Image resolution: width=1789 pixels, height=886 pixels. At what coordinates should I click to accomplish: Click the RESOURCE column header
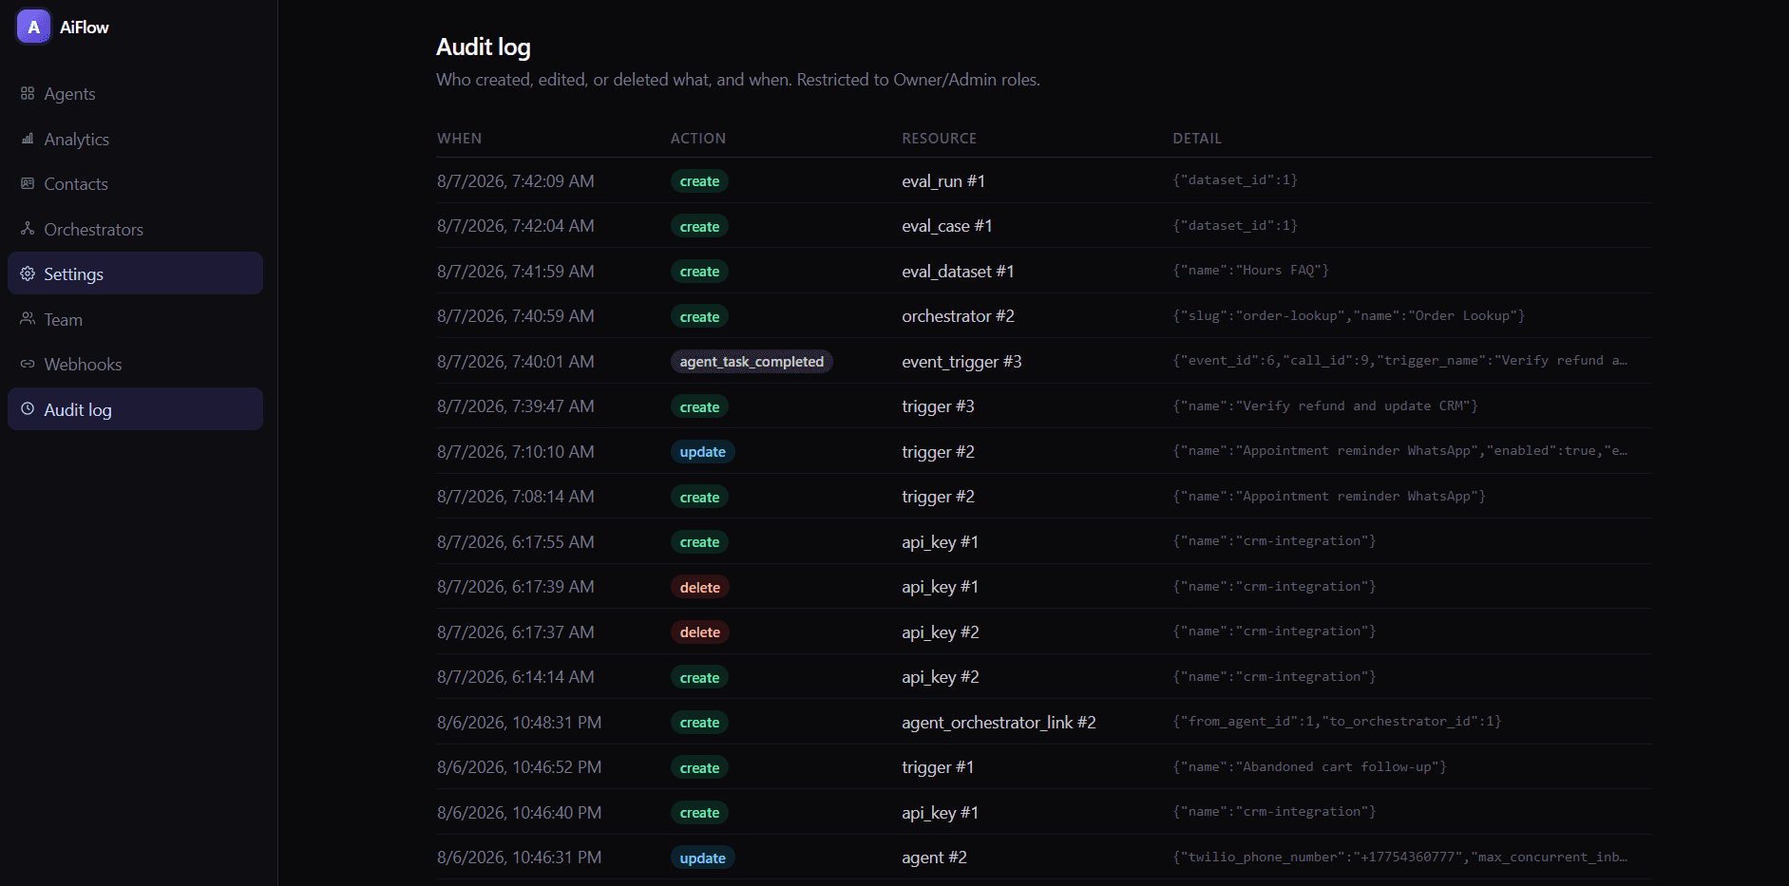[939, 139]
